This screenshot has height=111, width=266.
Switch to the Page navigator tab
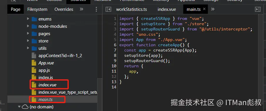point(16,9)
